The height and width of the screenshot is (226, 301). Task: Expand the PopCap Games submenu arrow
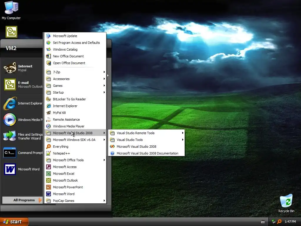tap(104, 200)
